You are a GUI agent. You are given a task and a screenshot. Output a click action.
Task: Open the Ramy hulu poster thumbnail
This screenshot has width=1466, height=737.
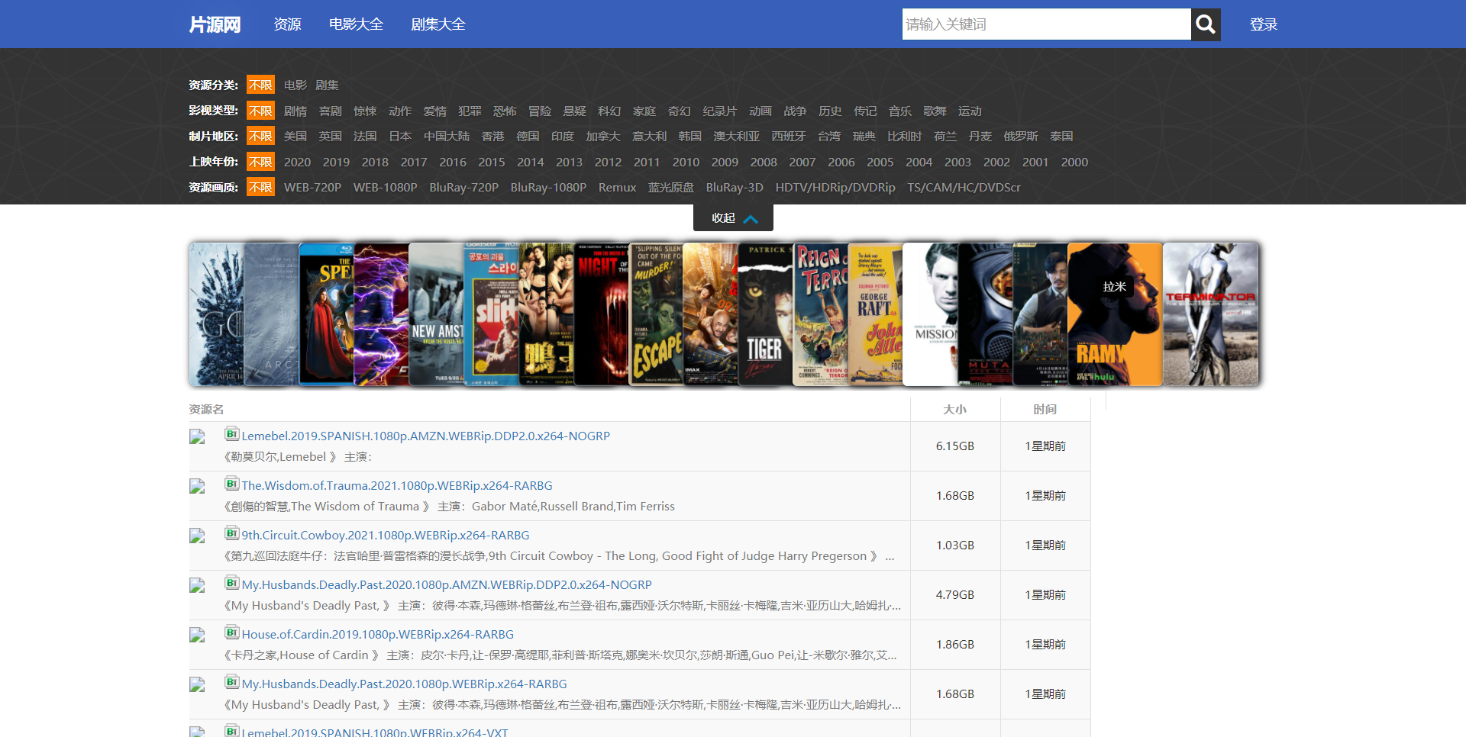coord(1115,314)
